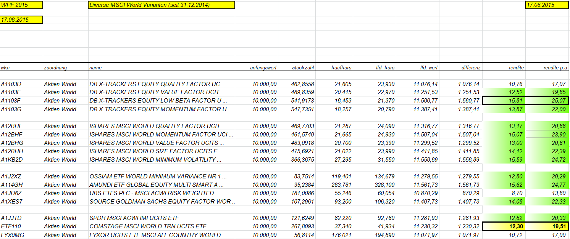Select lfd. kurs cell 134,679

coord(375,176)
